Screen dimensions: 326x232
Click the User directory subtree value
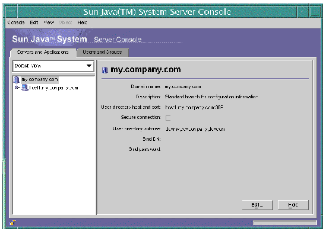195,129
